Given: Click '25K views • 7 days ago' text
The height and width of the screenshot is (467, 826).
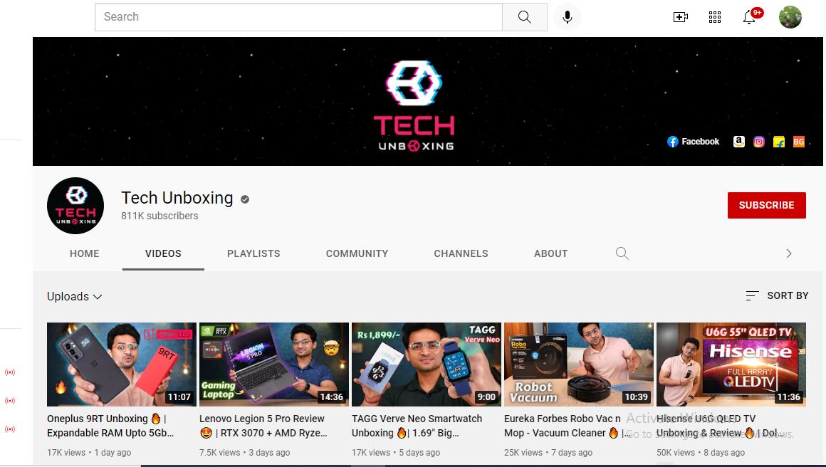Looking at the screenshot, I should (548, 453).
